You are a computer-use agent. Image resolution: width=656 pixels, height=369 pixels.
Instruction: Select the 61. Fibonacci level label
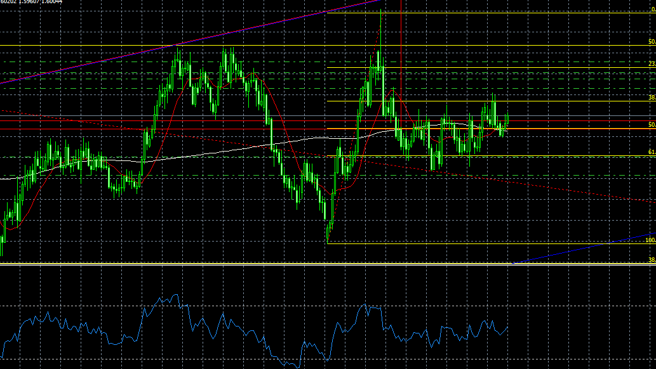coord(652,152)
